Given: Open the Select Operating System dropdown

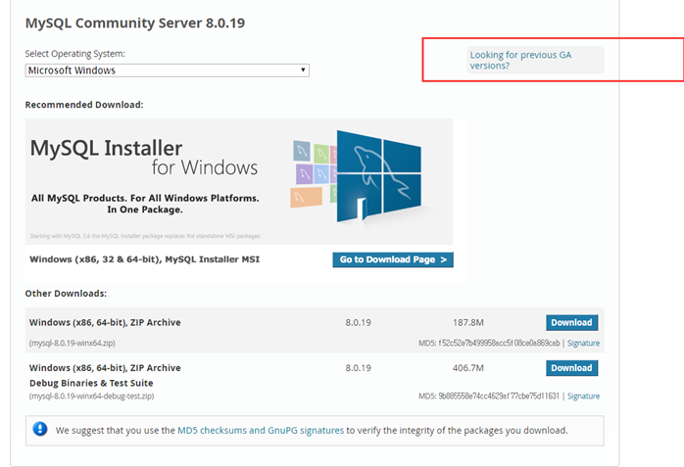Looking at the screenshot, I should [167, 70].
